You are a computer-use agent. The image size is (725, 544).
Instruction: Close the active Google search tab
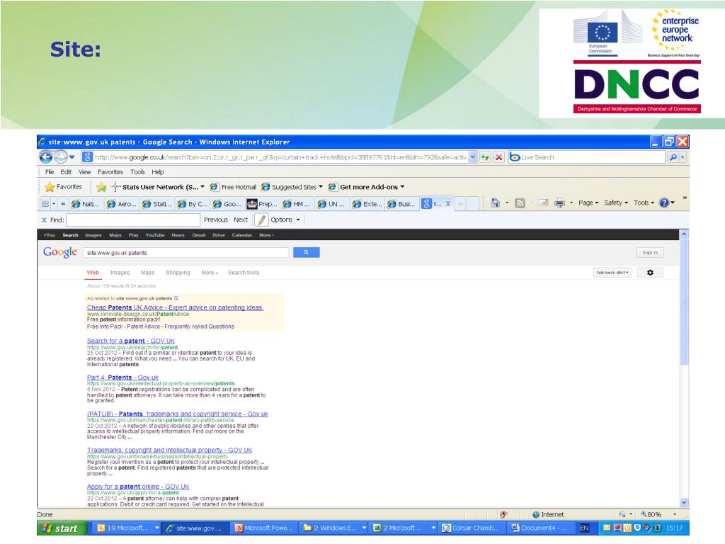coord(448,203)
